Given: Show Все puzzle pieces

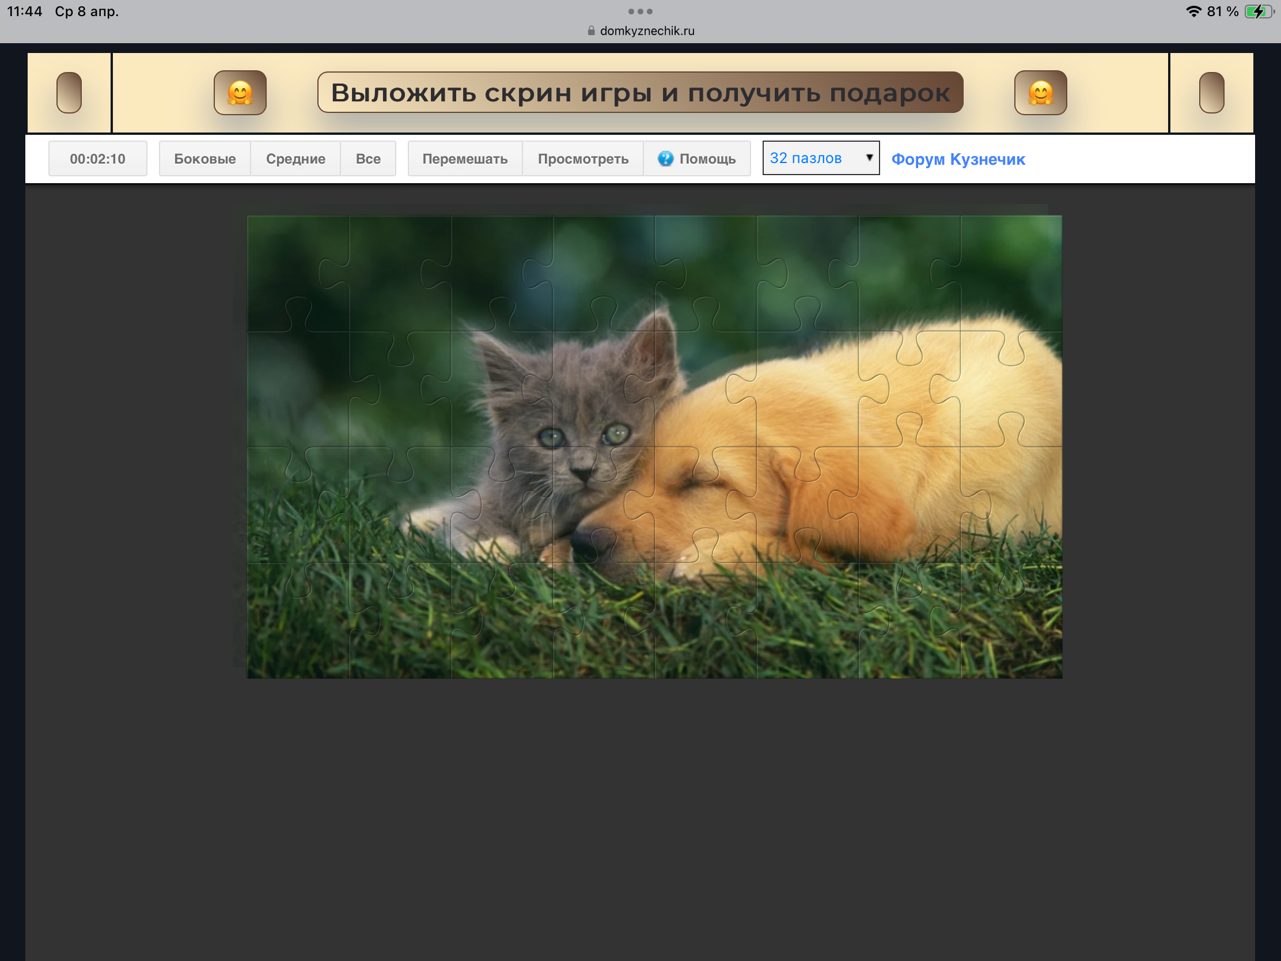Looking at the screenshot, I should tap(367, 158).
